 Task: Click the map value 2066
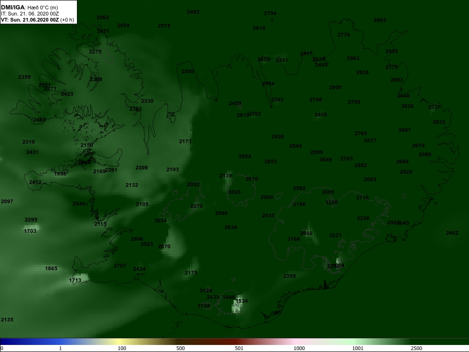(306, 233)
